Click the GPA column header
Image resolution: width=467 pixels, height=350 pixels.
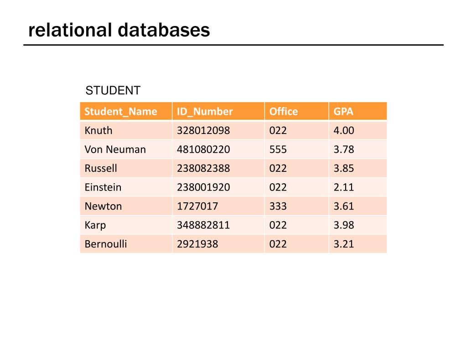coord(358,111)
